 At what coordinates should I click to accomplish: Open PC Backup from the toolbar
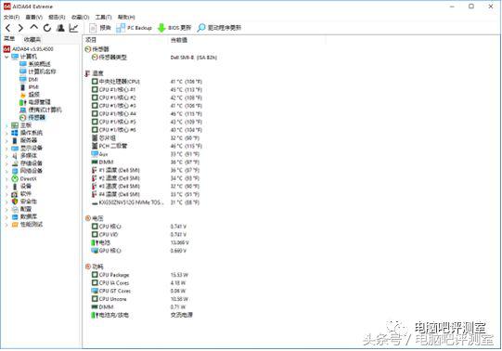pos(134,28)
